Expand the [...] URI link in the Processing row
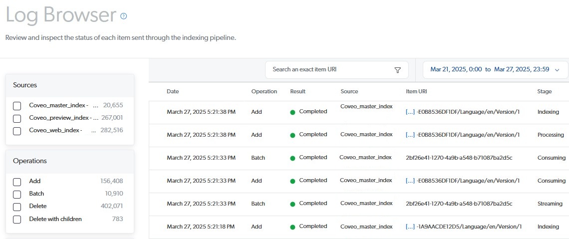569x239 pixels. (410, 135)
